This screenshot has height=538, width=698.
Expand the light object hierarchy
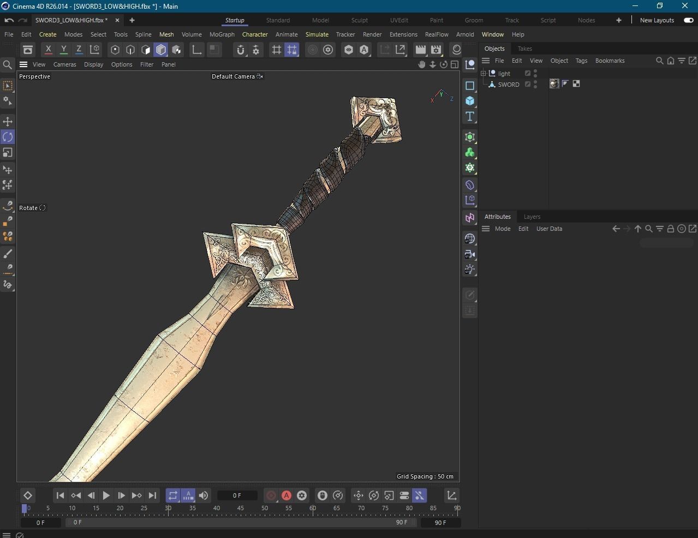[483, 73]
